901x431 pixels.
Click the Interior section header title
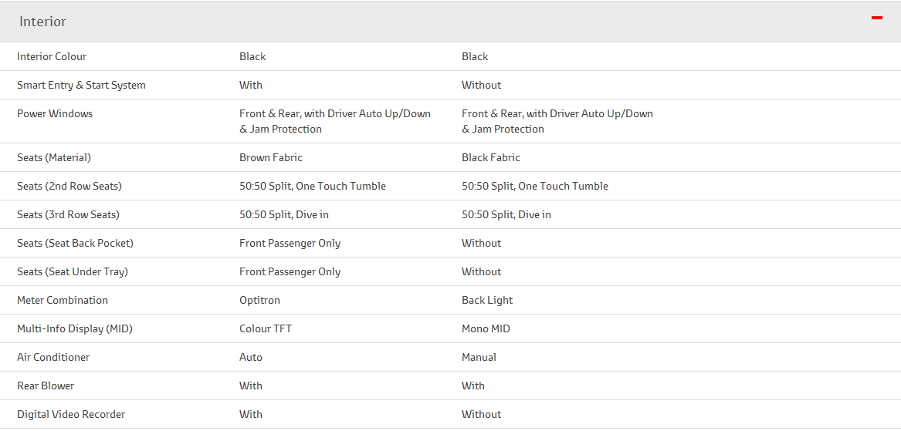point(43,22)
